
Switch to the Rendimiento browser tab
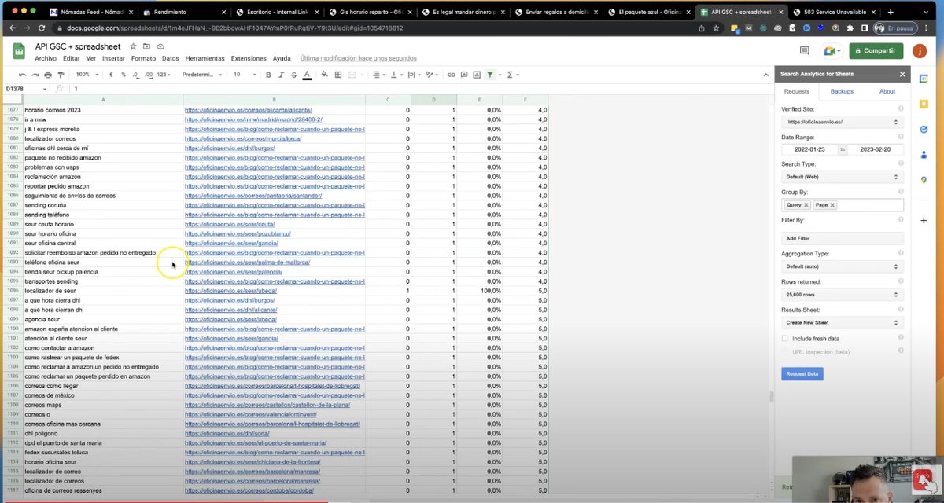(185, 12)
